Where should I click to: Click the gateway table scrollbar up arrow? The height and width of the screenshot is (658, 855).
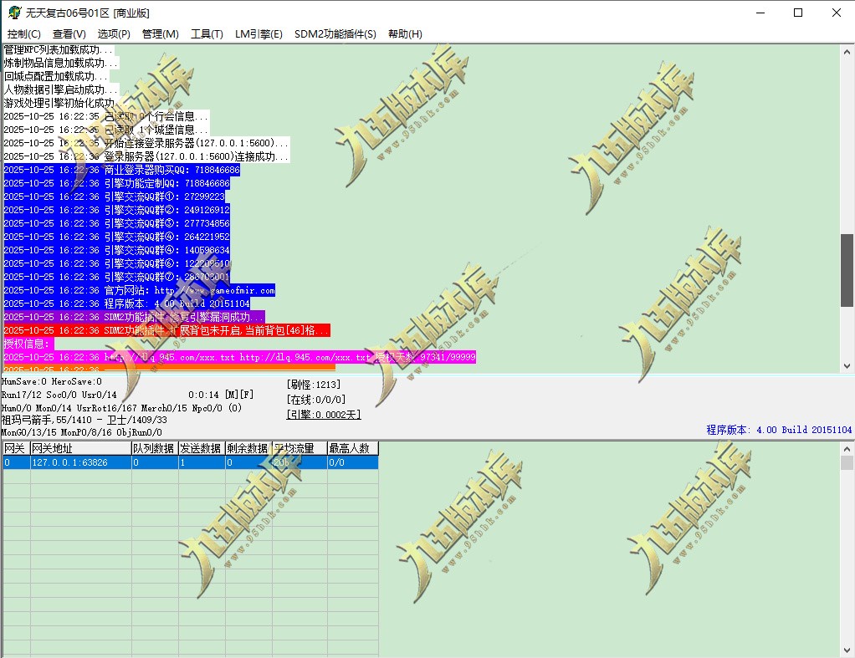(847, 449)
